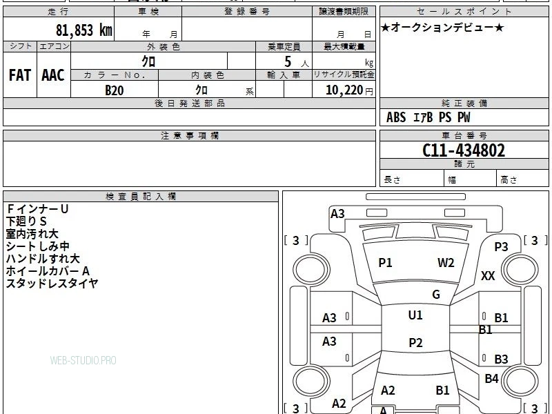The width and height of the screenshot is (552, 414).
Task: Click the 純正装備 header
Action: click(464, 103)
